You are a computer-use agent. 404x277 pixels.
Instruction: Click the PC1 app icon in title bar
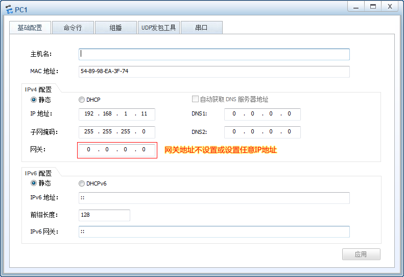click(x=9, y=10)
